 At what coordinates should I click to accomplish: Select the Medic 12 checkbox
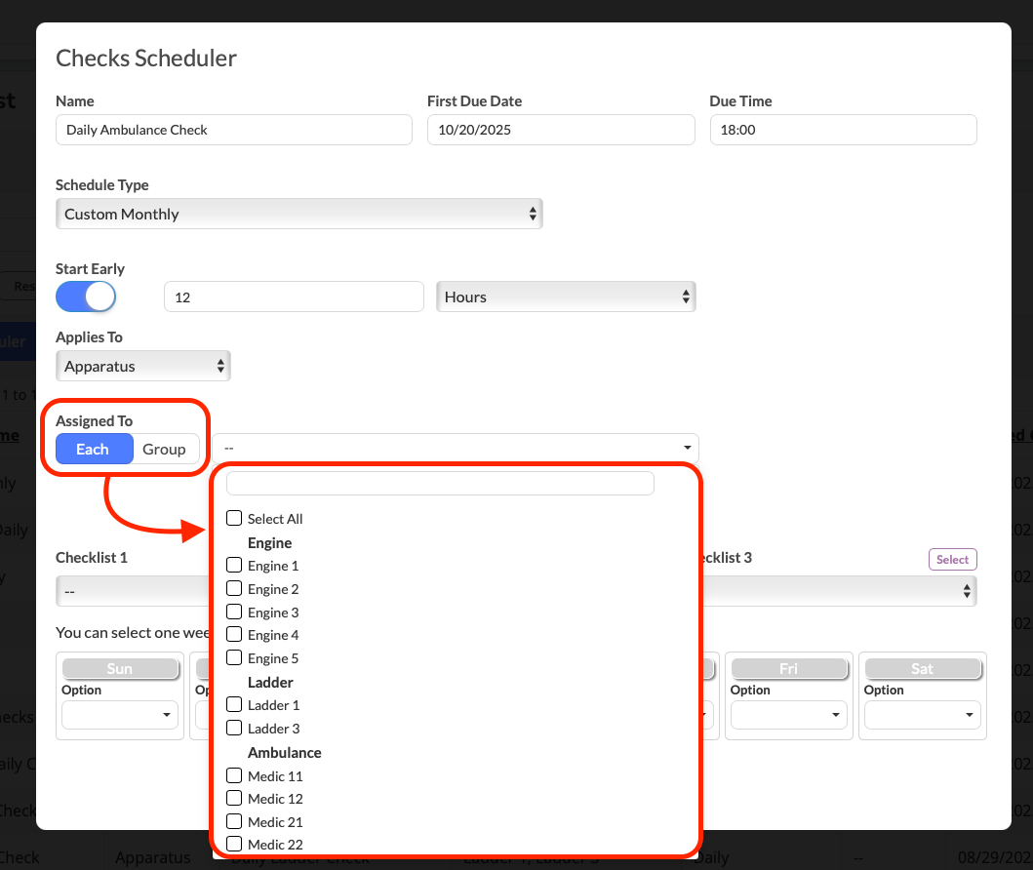pyautogui.click(x=234, y=799)
